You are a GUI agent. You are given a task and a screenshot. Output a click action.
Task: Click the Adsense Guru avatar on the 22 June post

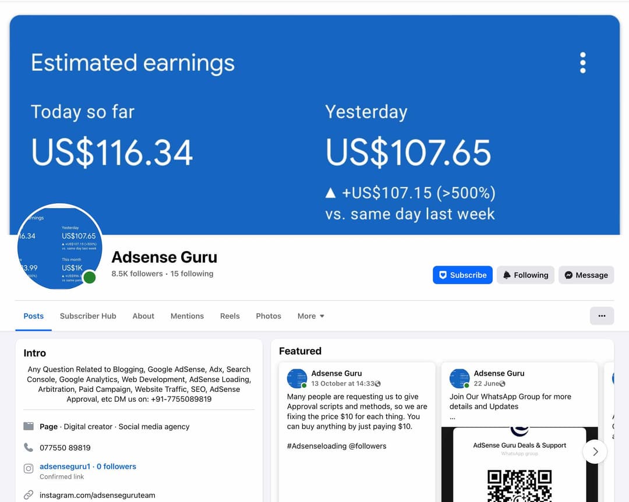point(460,379)
